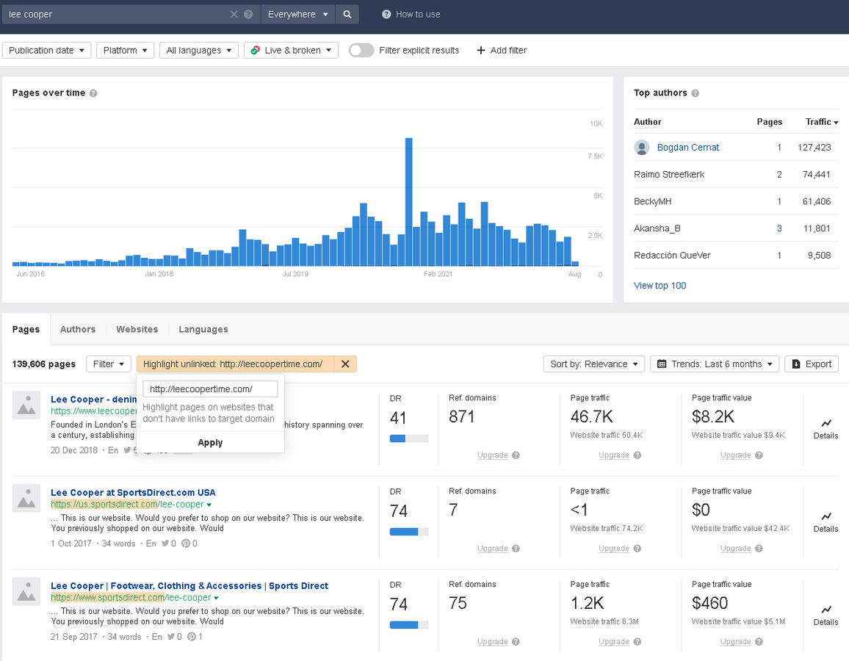Open Sort by Relevance dropdown
The height and width of the screenshot is (661, 849).
click(x=594, y=364)
